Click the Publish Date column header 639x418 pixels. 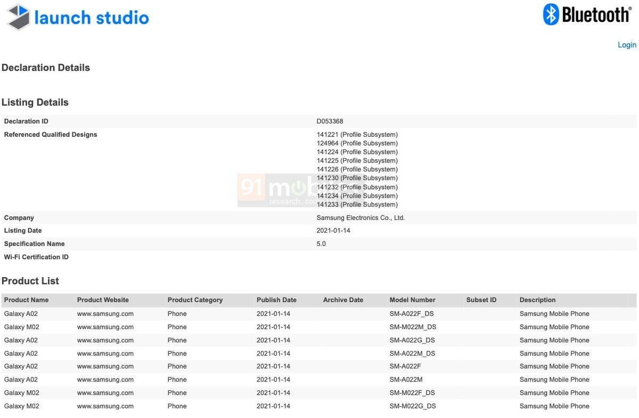(x=276, y=300)
